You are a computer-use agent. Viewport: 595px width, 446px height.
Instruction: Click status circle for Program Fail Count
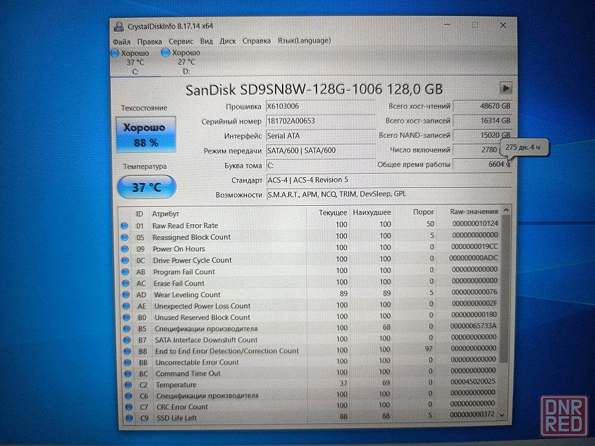tap(126, 272)
